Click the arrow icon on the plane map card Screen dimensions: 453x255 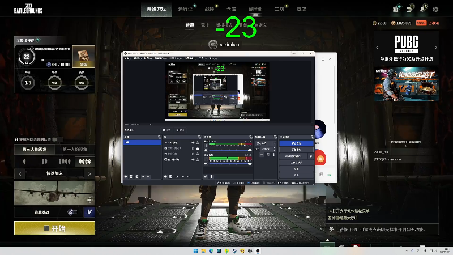[90, 200]
